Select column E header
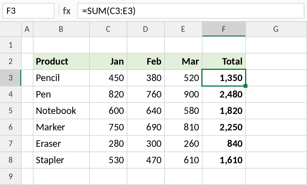This screenshot has width=307, height=185. (183, 29)
